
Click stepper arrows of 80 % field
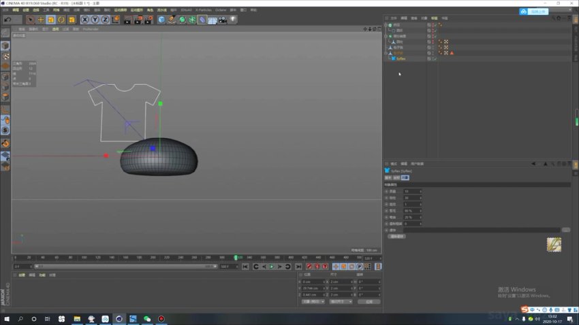click(x=420, y=211)
